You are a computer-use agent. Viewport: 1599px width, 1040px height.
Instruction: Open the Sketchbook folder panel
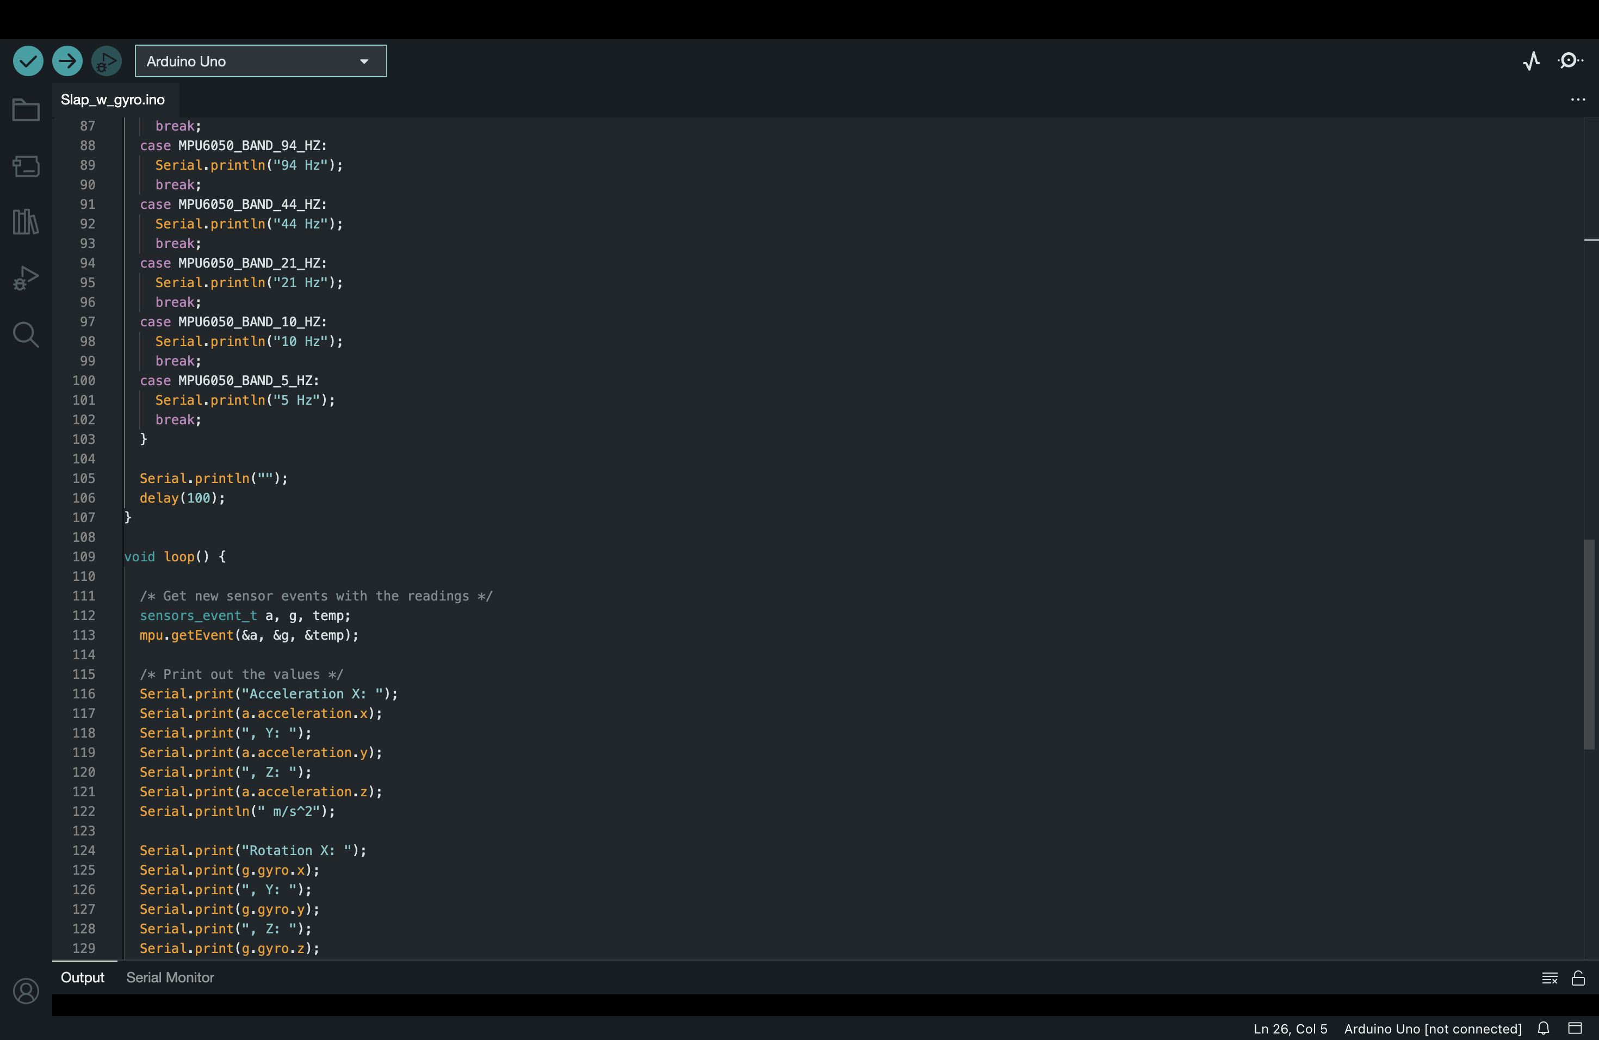click(26, 109)
